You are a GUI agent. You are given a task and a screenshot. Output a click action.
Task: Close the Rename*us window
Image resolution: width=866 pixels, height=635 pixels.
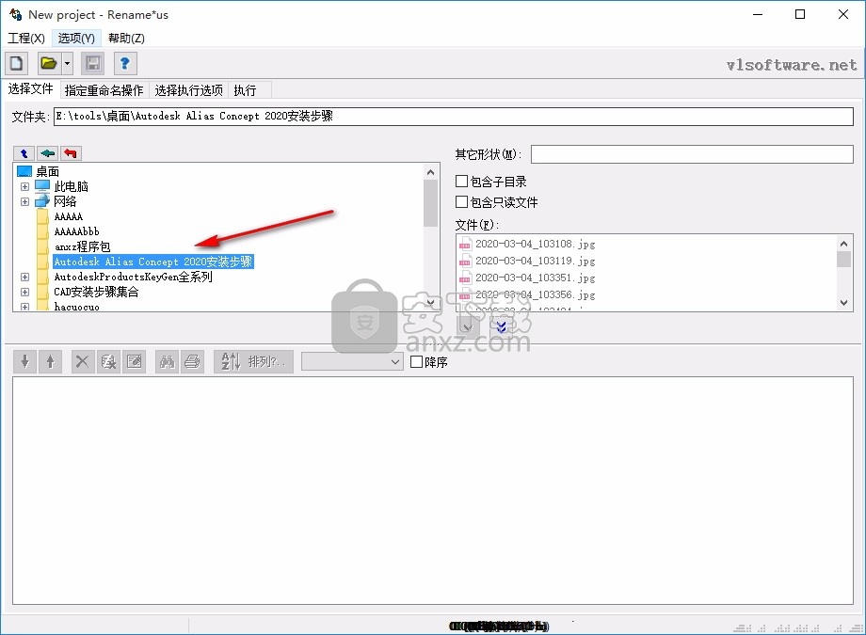[842, 14]
